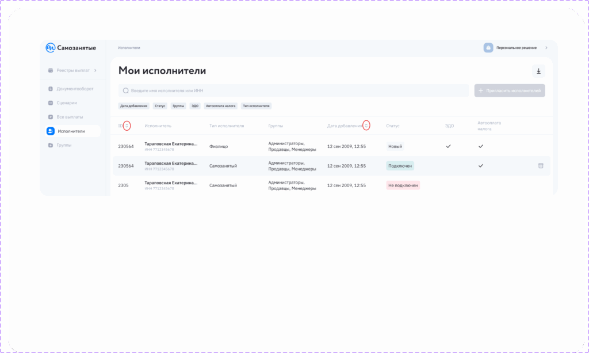Click the magnifier icon in search field
Viewport: 589px width, 353px height.
point(125,90)
